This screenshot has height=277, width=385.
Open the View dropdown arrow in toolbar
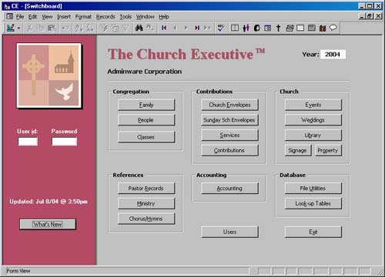pyautogui.click(x=18, y=28)
